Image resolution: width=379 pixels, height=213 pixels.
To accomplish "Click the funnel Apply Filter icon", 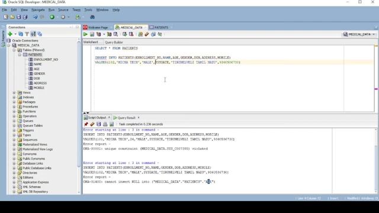I will click(27, 34).
